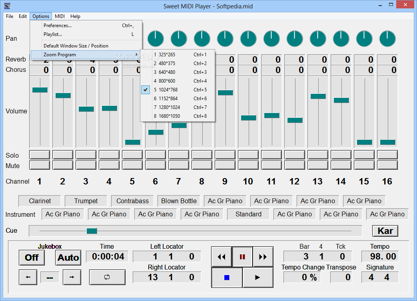Mute channel 7

(179, 165)
